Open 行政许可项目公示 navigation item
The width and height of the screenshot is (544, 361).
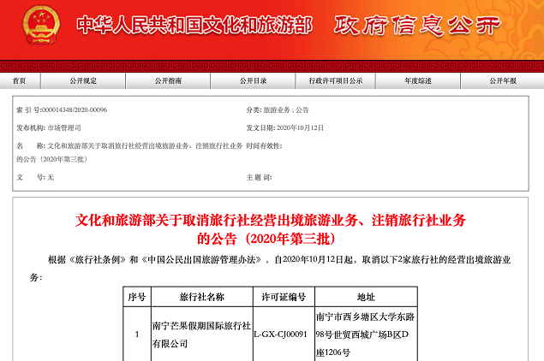(x=336, y=81)
